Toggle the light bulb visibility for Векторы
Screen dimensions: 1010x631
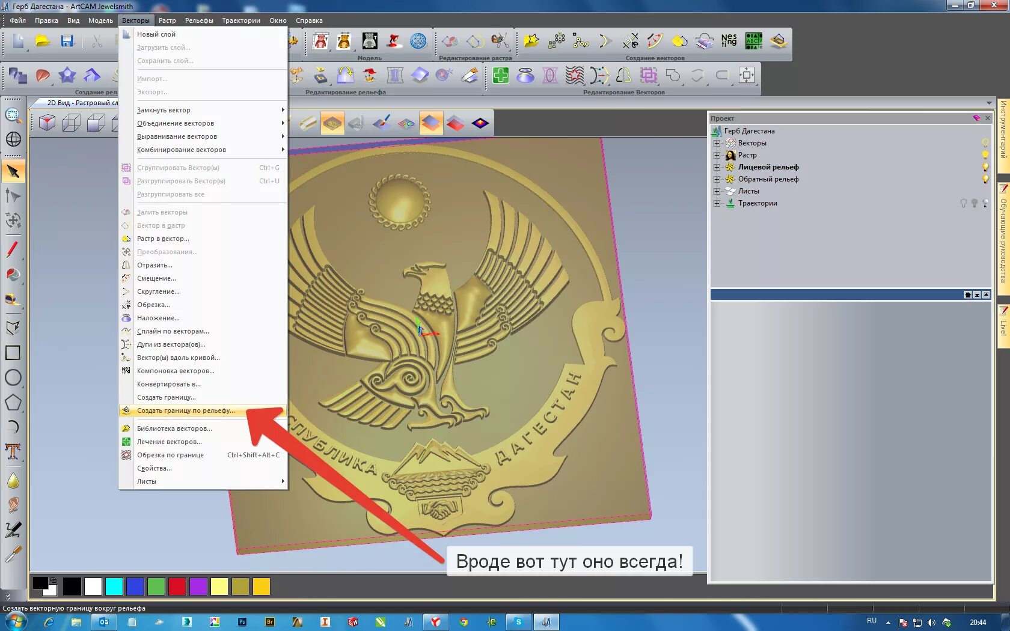(985, 143)
